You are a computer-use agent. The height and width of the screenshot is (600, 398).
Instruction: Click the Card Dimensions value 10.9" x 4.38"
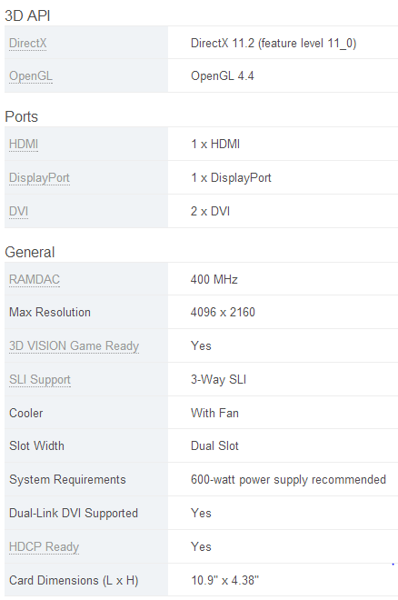(x=224, y=581)
